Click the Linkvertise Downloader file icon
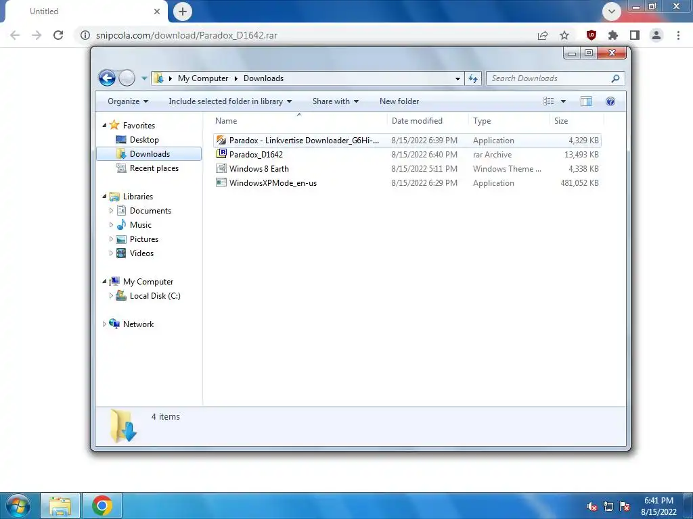The width and height of the screenshot is (693, 519). [221, 141]
